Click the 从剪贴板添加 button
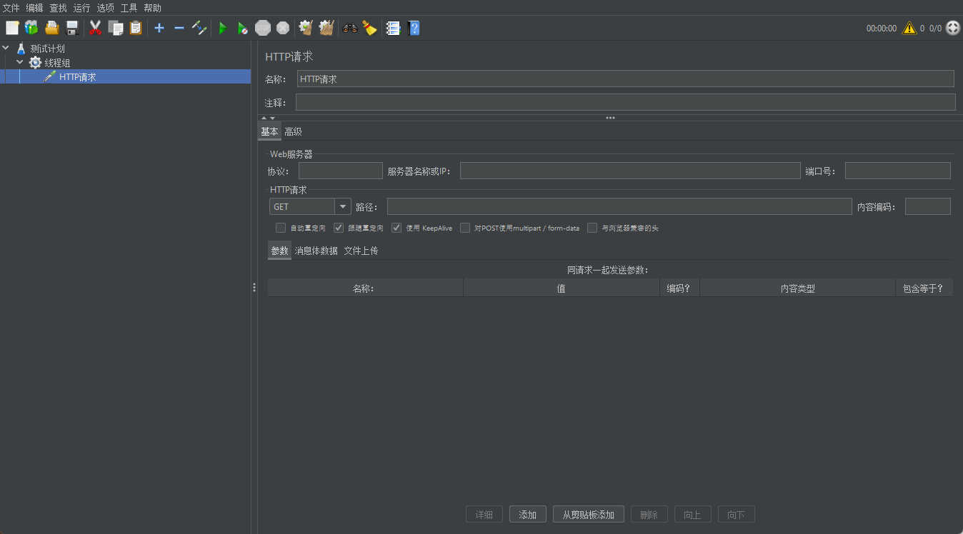 589,514
